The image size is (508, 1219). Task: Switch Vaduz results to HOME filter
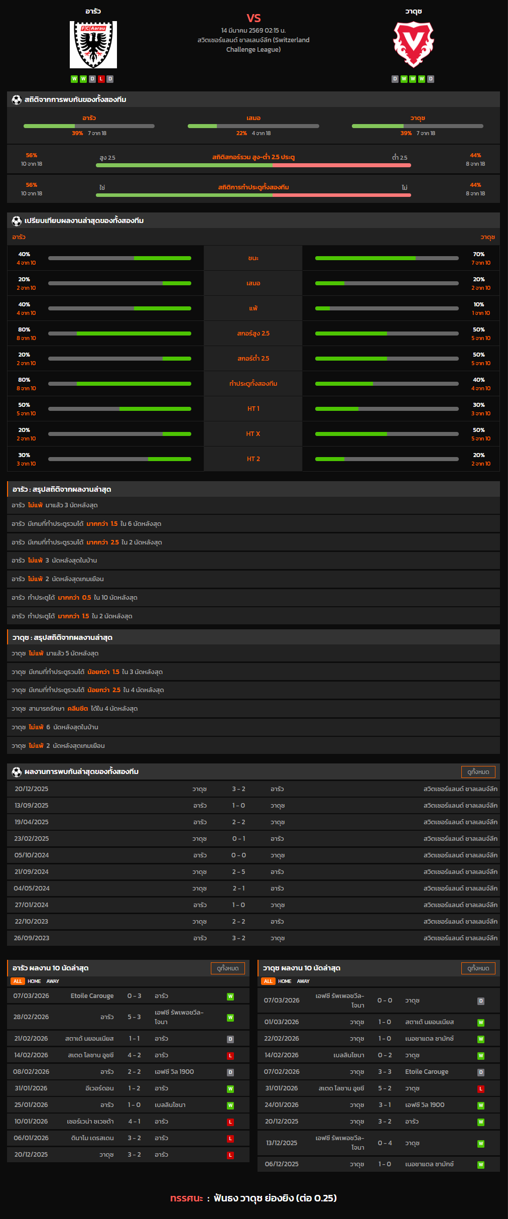click(x=285, y=981)
